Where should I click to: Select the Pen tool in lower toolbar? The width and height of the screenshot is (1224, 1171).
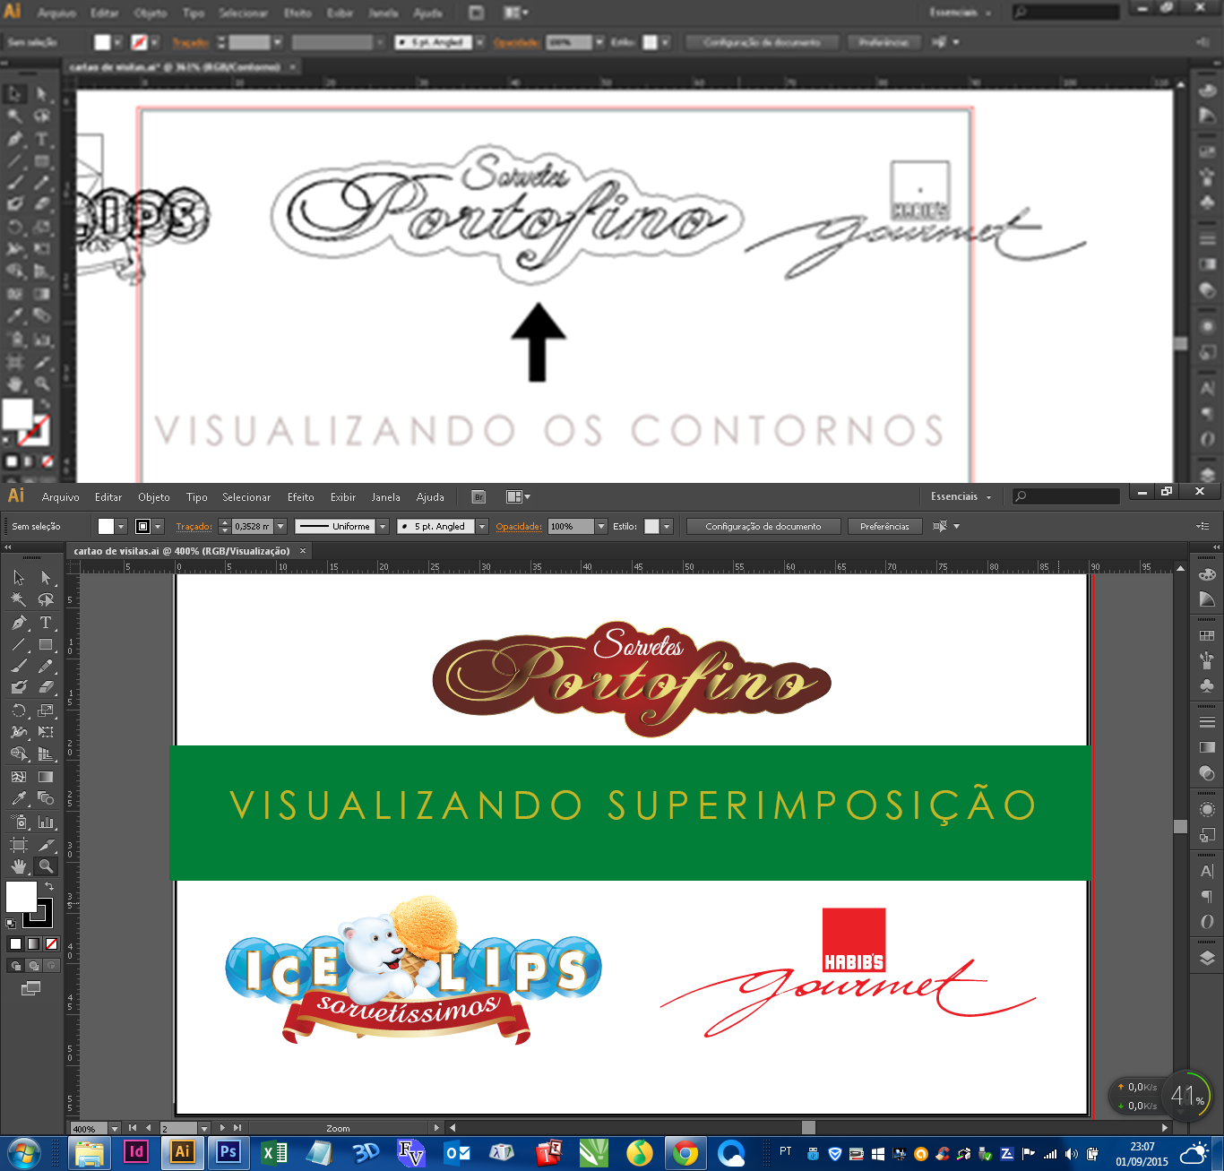(x=19, y=622)
